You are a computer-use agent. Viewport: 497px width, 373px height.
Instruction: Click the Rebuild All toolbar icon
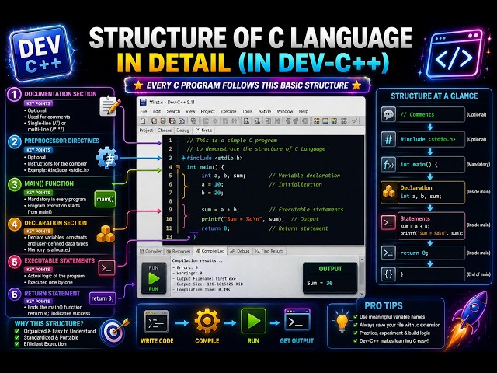pos(343,121)
